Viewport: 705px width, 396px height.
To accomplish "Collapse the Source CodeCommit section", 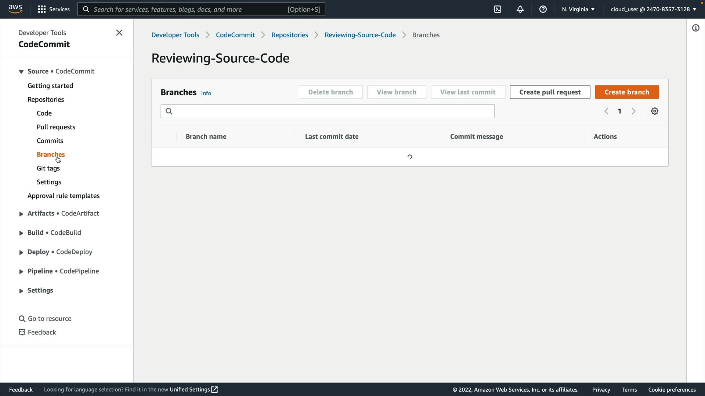I will point(21,71).
